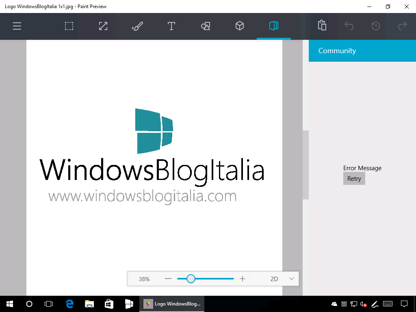This screenshot has height=312, width=416.
Task: Switch to the Logo WindowsBlog taskbar button
Action: click(x=172, y=304)
